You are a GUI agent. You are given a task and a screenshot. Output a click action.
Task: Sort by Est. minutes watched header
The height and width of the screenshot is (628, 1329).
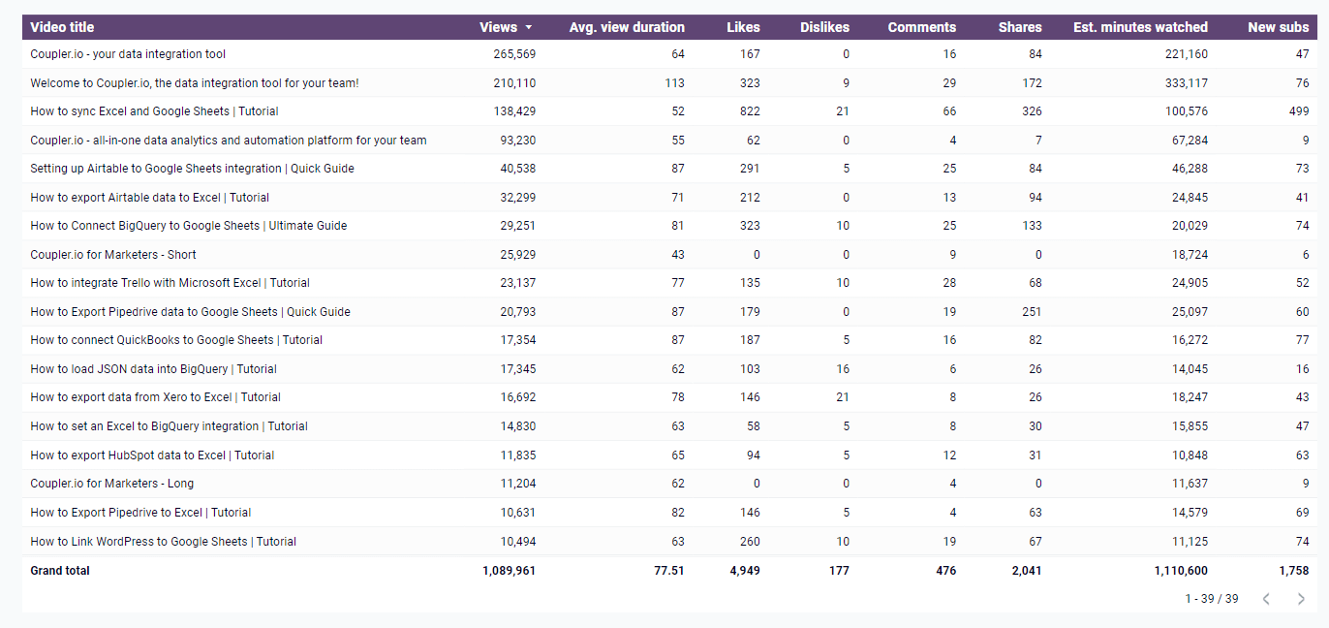(x=1140, y=27)
